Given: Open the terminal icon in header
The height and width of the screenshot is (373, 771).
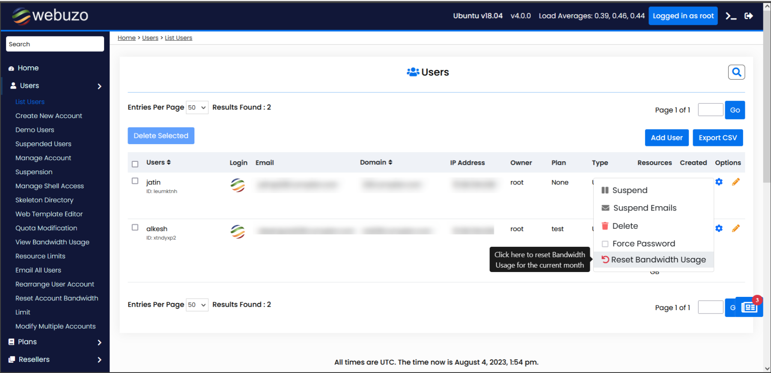Looking at the screenshot, I should [x=731, y=16].
